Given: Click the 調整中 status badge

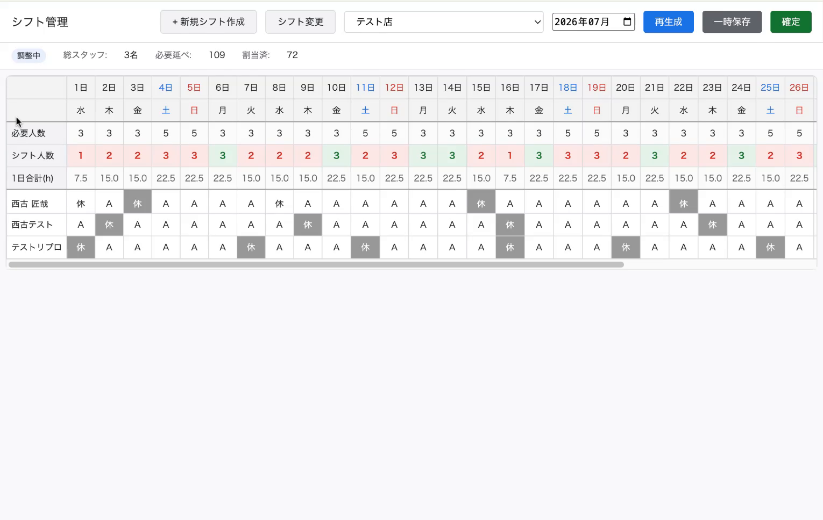Looking at the screenshot, I should [x=29, y=55].
